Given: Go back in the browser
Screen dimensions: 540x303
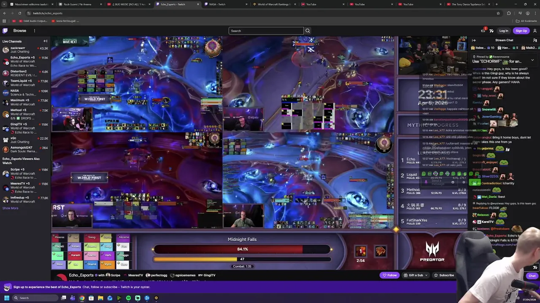Looking at the screenshot, I should 5,13.
